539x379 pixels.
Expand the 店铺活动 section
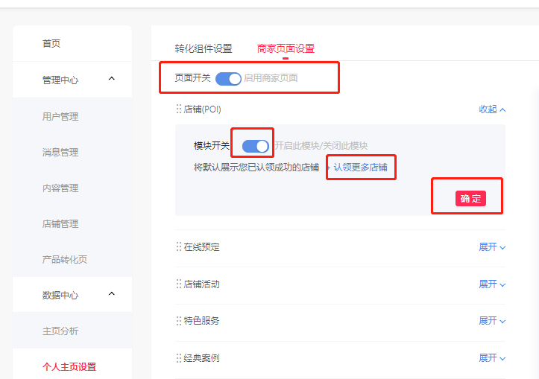(x=492, y=284)
